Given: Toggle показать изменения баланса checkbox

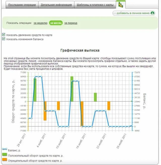Looking at the screenshot, I should tap(4, 39).
